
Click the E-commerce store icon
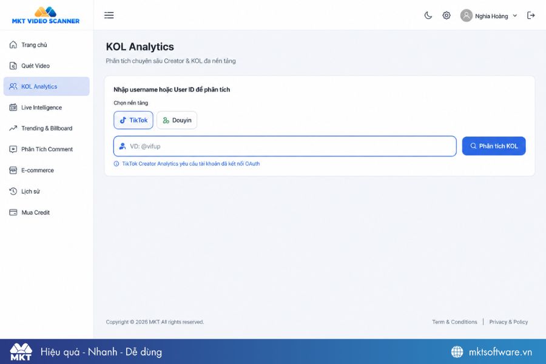pyautogui.click(x=13, y=170)
